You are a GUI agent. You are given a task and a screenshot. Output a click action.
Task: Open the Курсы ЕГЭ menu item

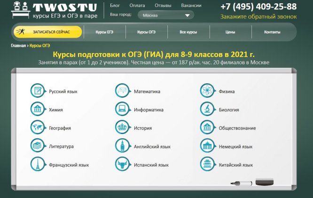[x=104, y=32]
